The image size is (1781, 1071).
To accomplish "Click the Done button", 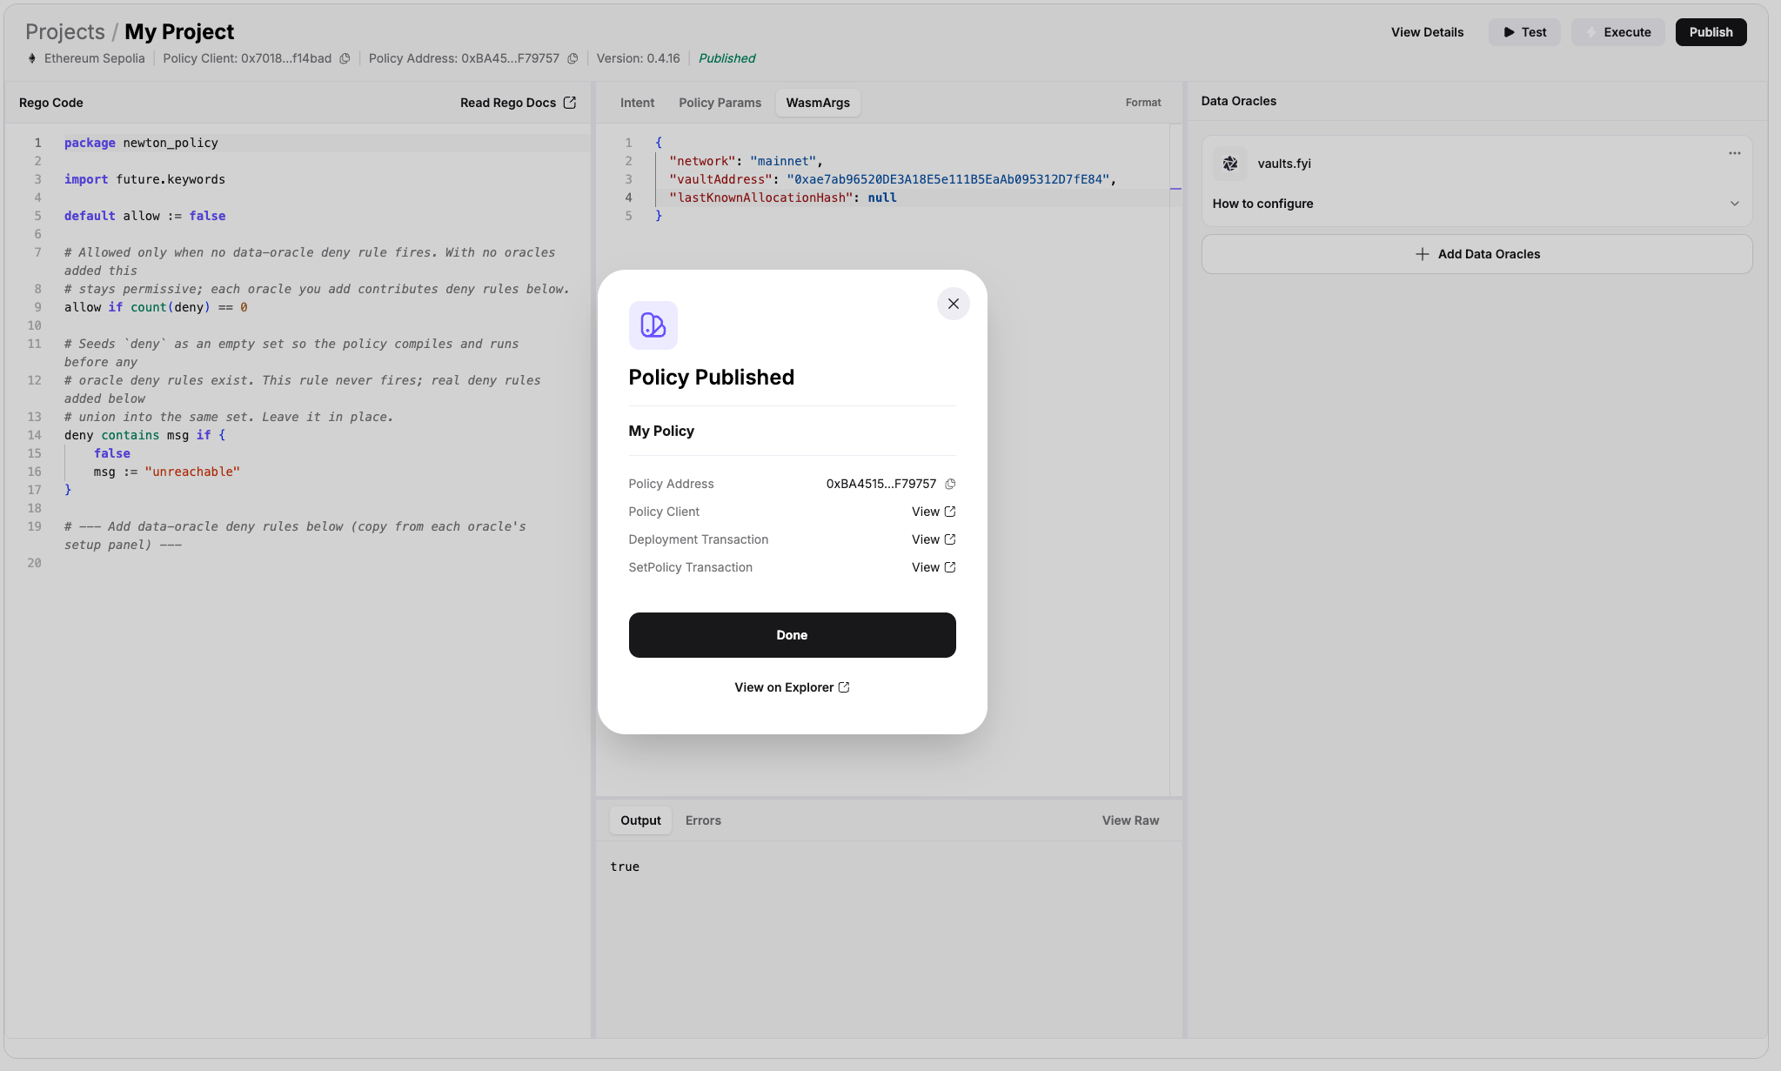I will tap(792, 635).
